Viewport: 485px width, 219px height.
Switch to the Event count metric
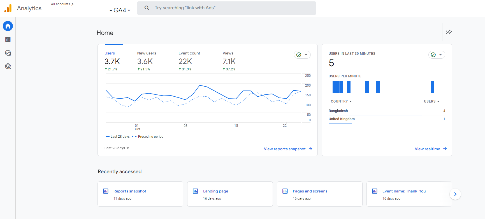pyautogui.click(x=189, y=61)
